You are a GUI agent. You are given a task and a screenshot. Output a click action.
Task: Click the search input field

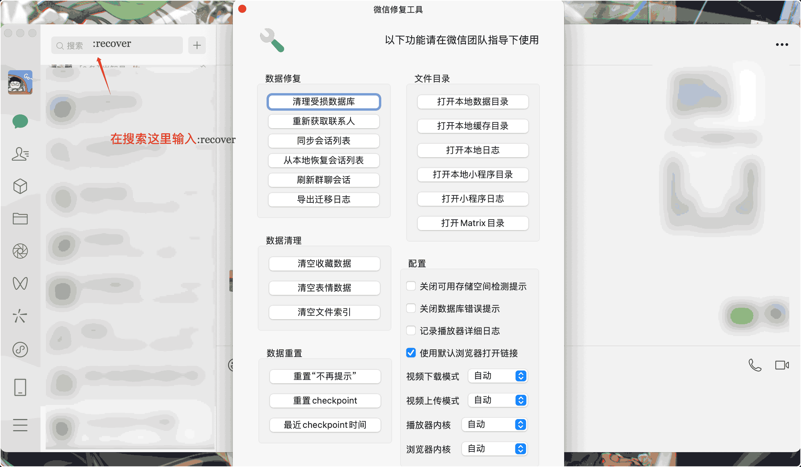116,45
